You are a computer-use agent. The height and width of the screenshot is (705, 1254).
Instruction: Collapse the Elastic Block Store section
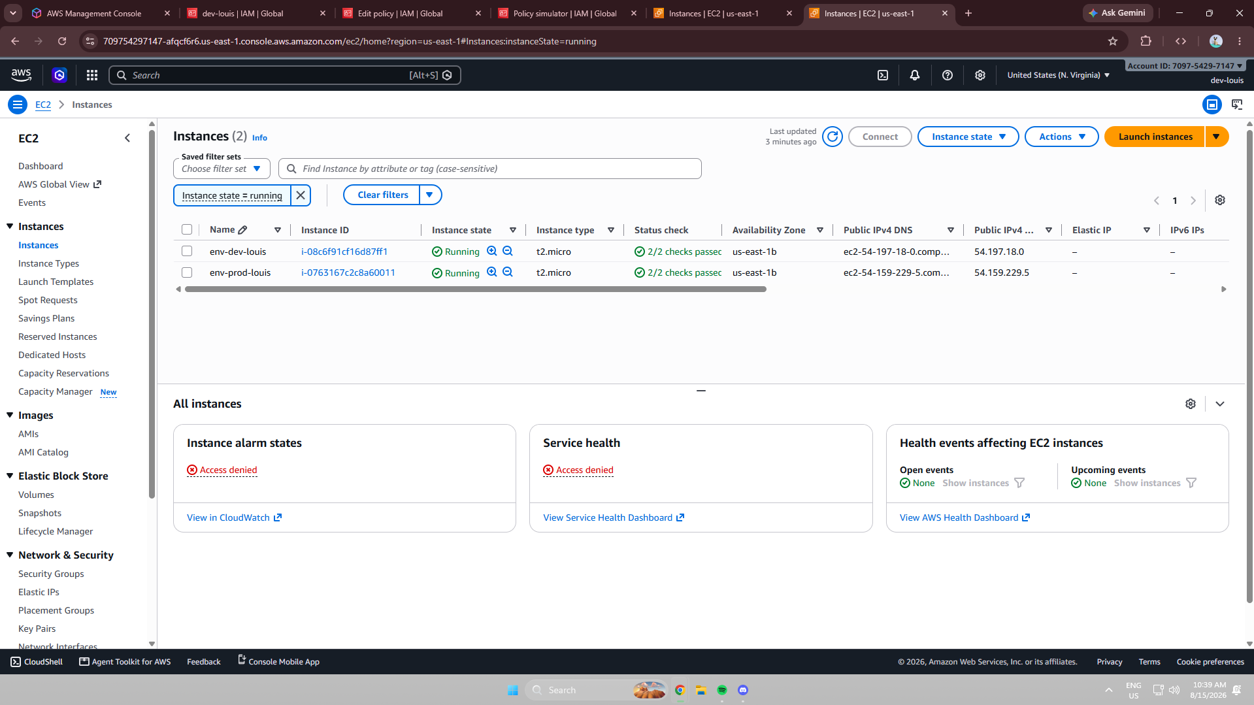(x=10, y=476)
